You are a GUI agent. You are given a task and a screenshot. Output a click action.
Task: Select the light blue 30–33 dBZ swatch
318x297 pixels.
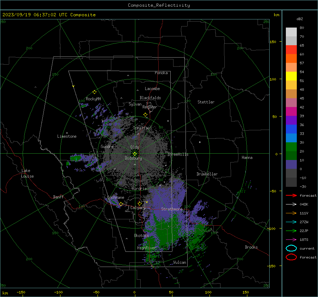coord(291,138)
